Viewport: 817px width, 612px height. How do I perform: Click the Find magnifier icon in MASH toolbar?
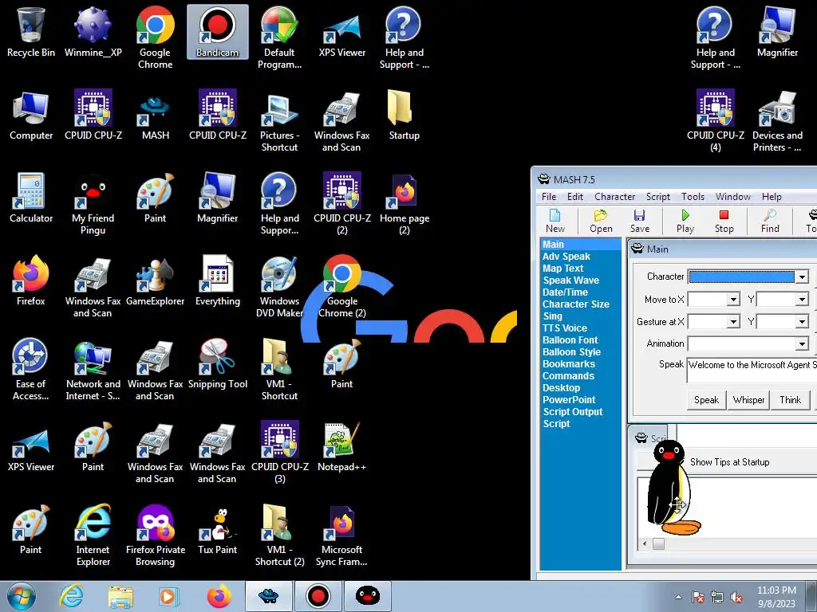[770, 221]
